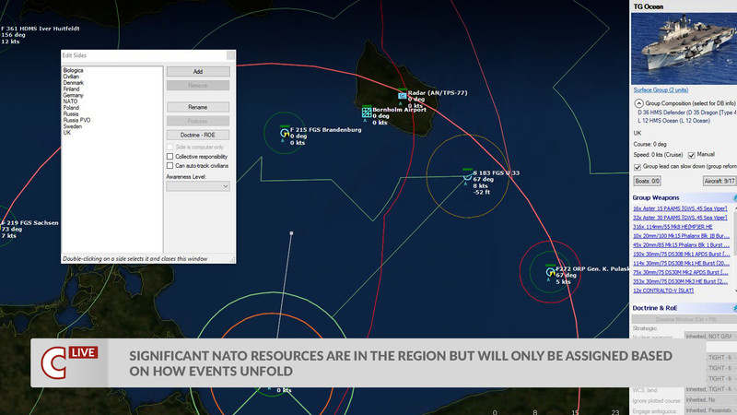
Task: Select Sweden in the sides list
Action: [x=73, y=126]
